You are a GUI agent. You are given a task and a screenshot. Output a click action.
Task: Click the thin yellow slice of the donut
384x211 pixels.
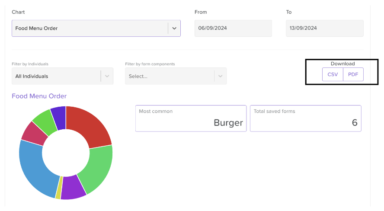[x=59, y=188]
